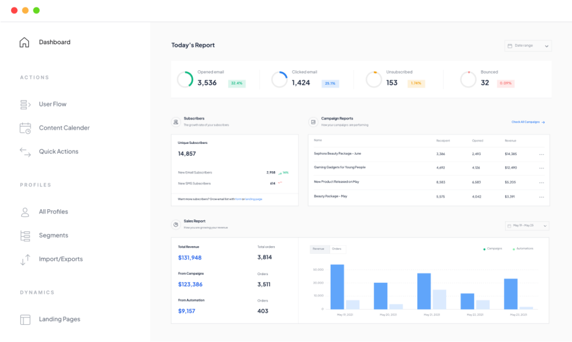Select the Content Calender calendar icon
572x342 pixels.
(x=25, y=128)
